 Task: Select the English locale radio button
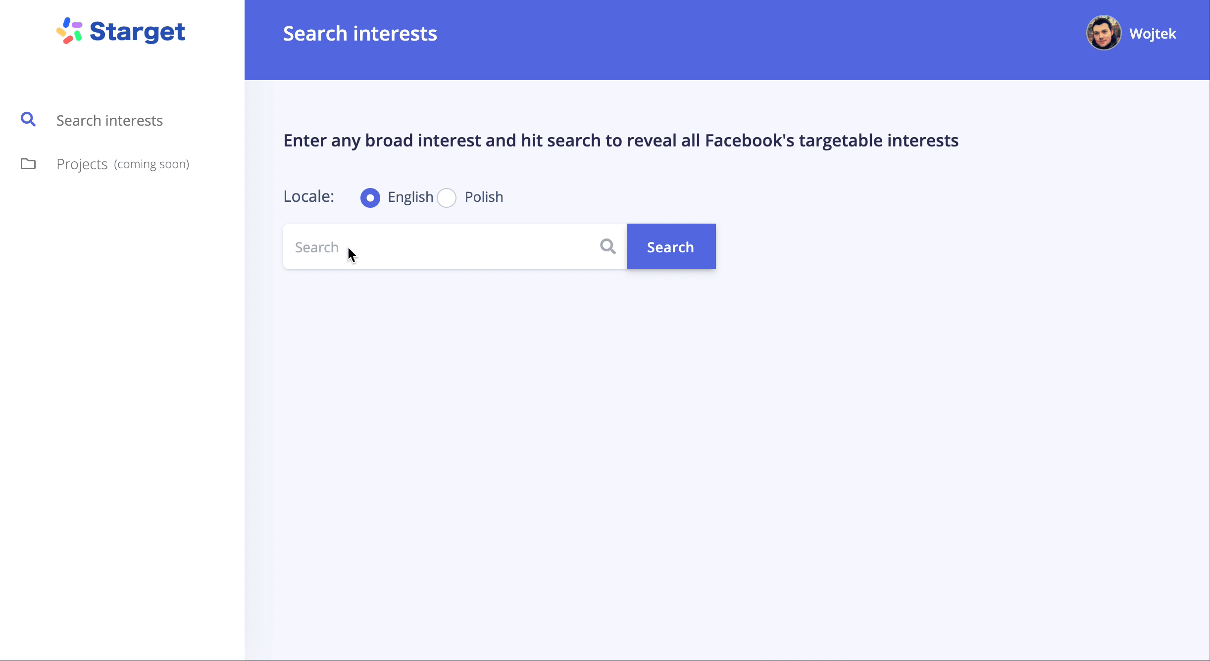(370, 197)
